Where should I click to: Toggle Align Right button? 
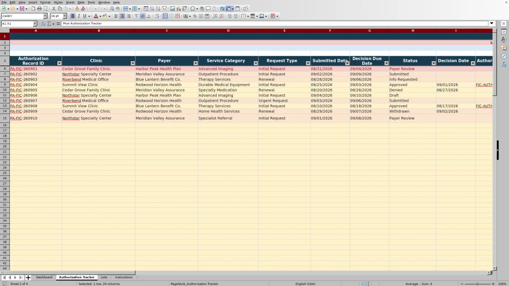click(129, 16)
